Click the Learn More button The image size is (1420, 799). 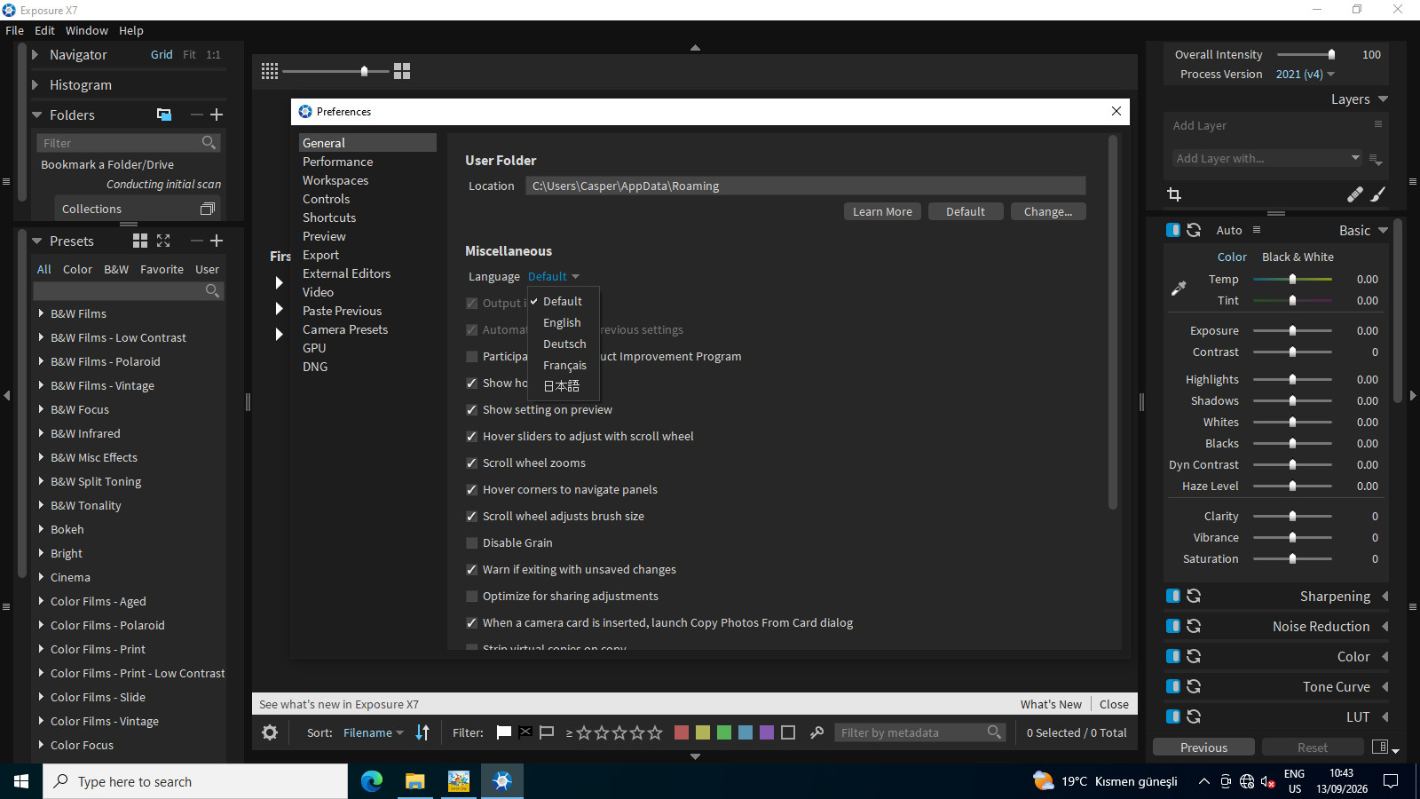tap(882, 211)
